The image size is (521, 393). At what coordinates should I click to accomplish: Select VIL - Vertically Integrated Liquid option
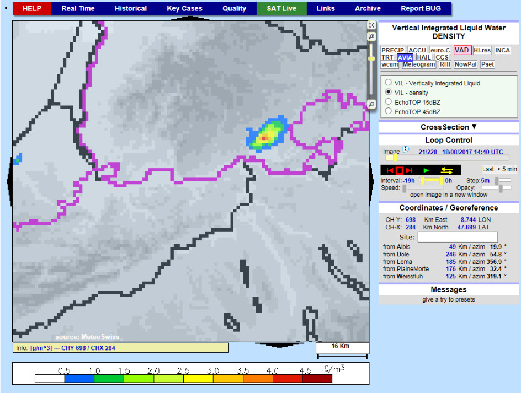[x=389, y=83]
